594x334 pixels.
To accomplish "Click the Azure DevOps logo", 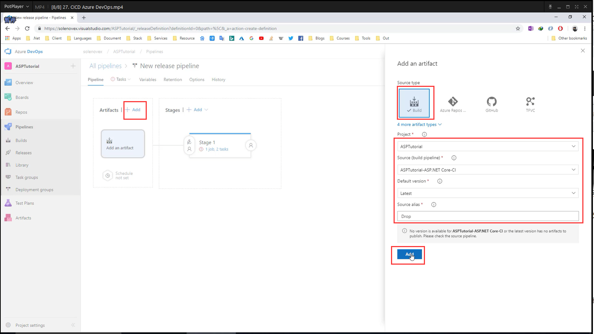I will [8, 51].
